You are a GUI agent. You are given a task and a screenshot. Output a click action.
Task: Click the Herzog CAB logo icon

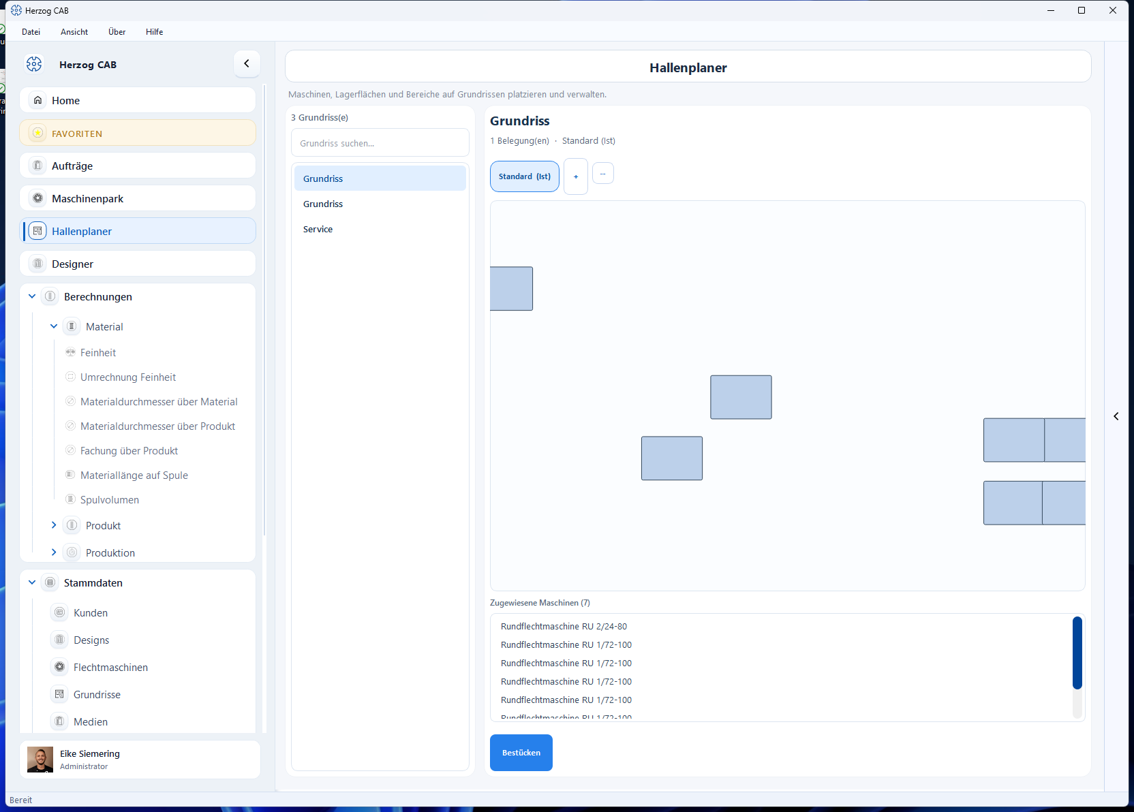point(34,64)
